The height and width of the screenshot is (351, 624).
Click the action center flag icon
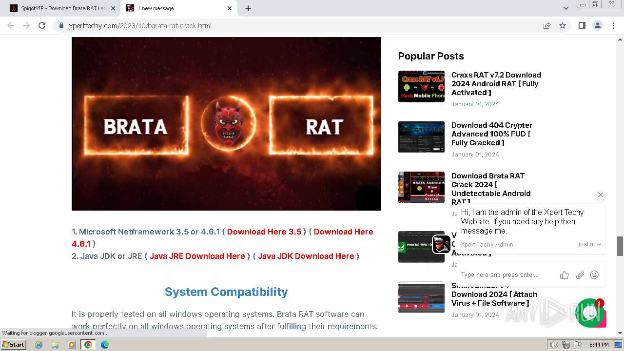[578, 345]
